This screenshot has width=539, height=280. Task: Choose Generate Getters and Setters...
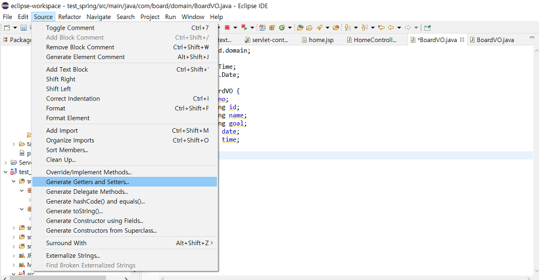[x=125, y=182]
